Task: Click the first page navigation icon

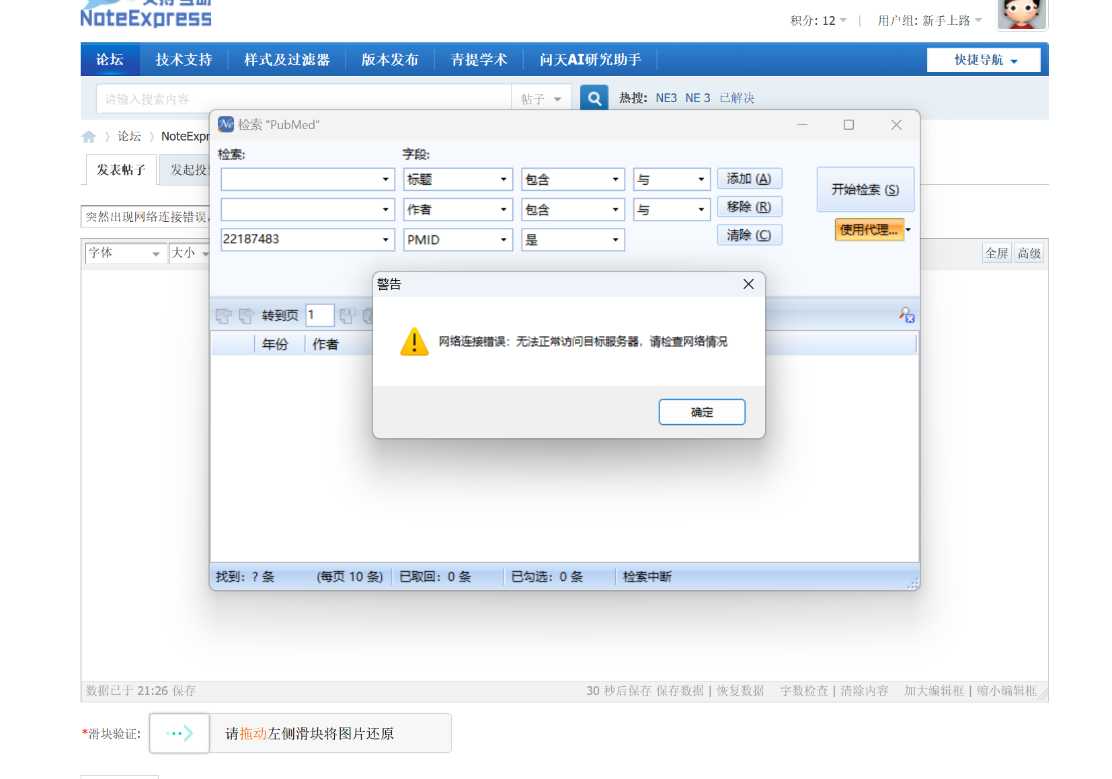Action: point(224,315)
